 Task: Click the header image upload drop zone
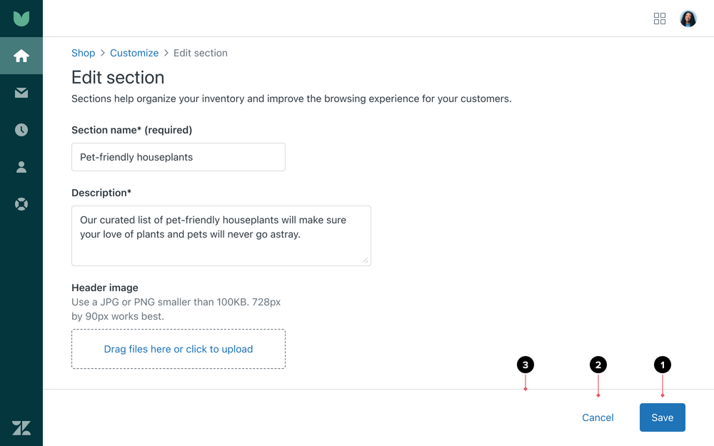[178, 349]
